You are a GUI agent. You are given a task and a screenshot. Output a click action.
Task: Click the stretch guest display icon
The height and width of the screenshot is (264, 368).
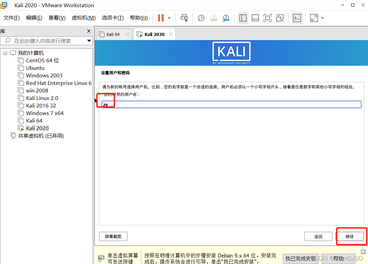[x=314, y=18]
